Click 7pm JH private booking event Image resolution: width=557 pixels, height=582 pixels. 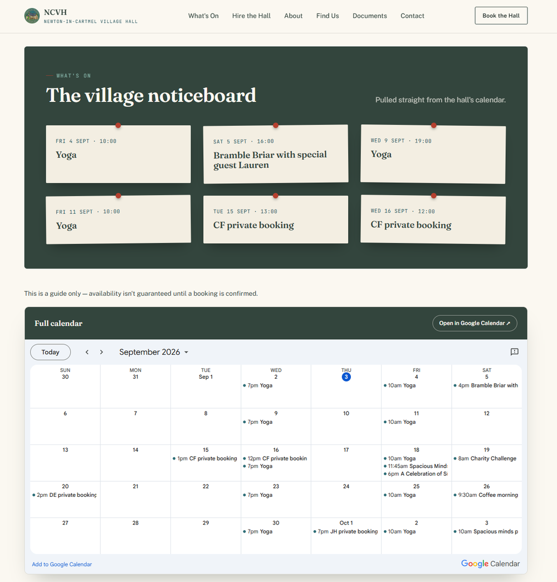click(346, 531)
